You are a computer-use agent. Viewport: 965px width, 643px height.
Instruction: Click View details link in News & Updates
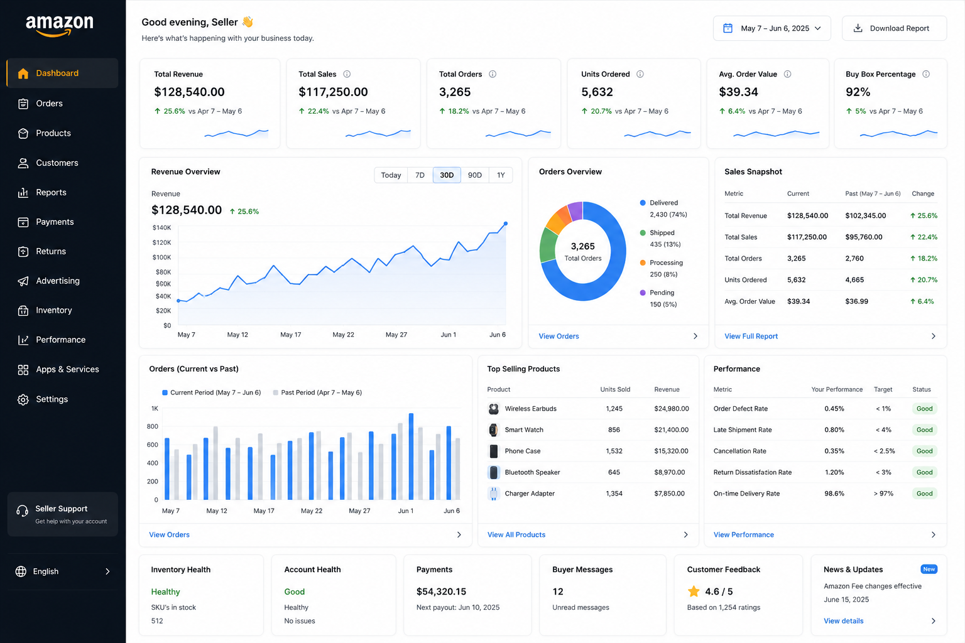[x=843, y=621]
